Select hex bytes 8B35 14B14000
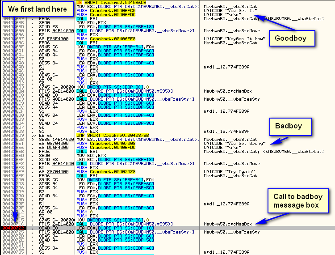This screenshot has width=335, height=255. point(56,140)
